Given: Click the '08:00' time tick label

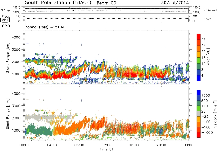Looking at the screenshot, I should pyautogui.click(x=79, y=145).
